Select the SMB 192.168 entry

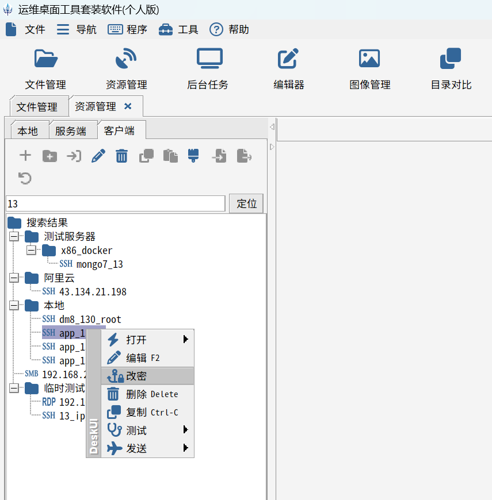tap(56, 374)
